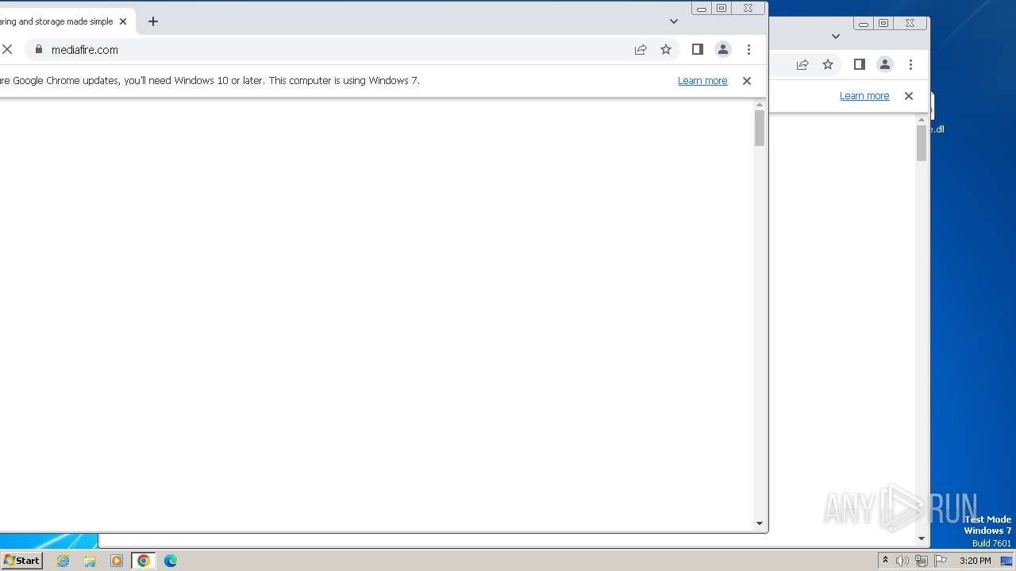Expand tab search chevron in the back Chrome window
This screenshot has width=1016, height=571.
pos(836,36)
